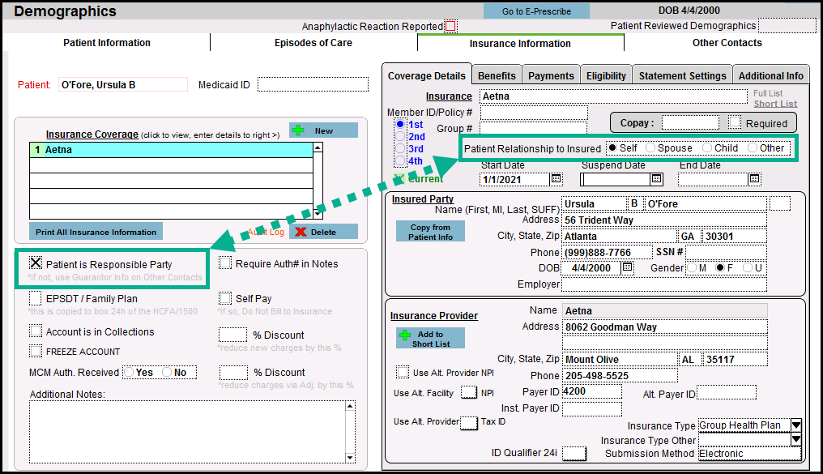Open the Start Date calendar picker
The image size is (823, 474).
coord(556,179)
